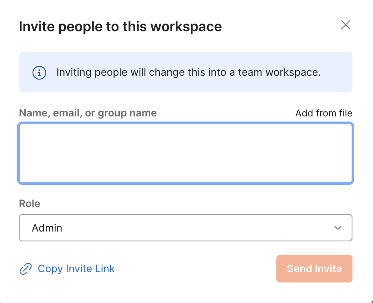Click the Add from file link
This screenshot has height=303, width=373.
pos(324,113)
